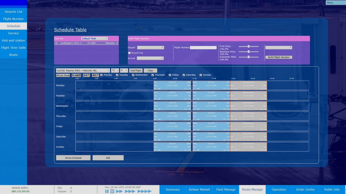The height and width of the screenshot is (194, 346).
Task: Open Flight Time Table sidebar item
Action: 14,48
